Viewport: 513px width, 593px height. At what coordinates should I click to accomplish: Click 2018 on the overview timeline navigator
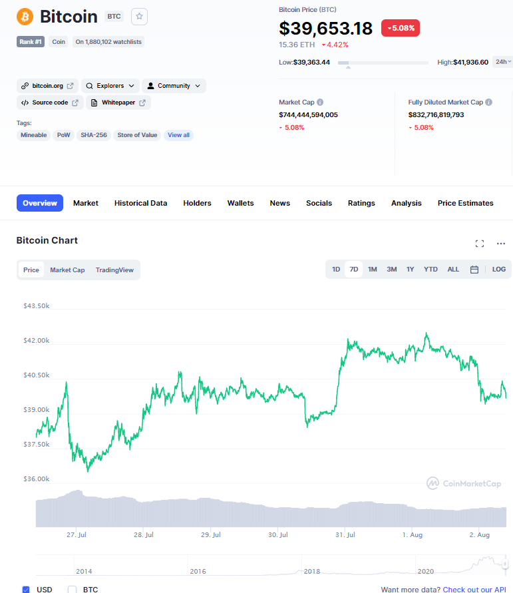[x=312, y=571]
